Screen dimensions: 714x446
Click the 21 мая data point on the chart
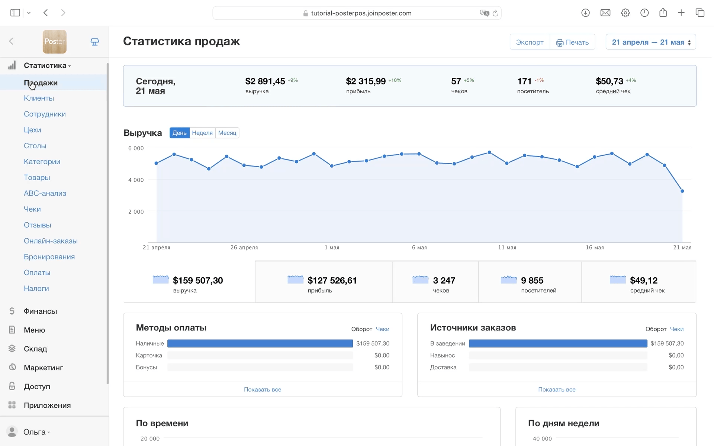click(682, 191)
